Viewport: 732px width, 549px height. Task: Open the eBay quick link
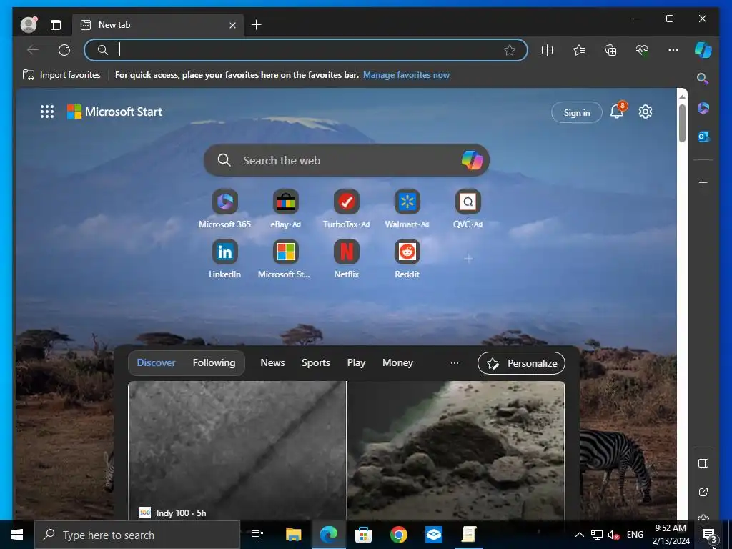coord(286,209)
